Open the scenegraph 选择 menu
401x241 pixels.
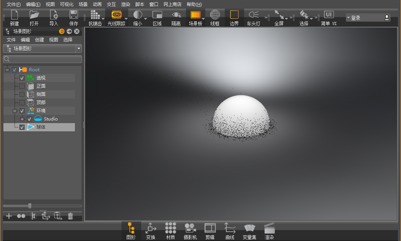click(68, 40)
